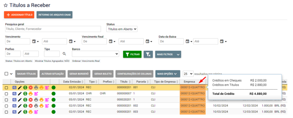Image resolution: width=293 pixels, height=118 pixels.
Task: Orange printer icon on parcela 001 row
Action: [x=42, y=88]
